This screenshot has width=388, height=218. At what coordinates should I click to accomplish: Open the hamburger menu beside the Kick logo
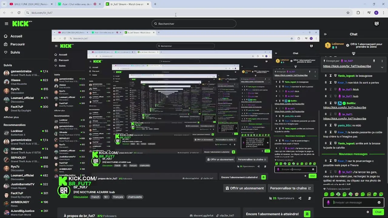pos(6,24)
